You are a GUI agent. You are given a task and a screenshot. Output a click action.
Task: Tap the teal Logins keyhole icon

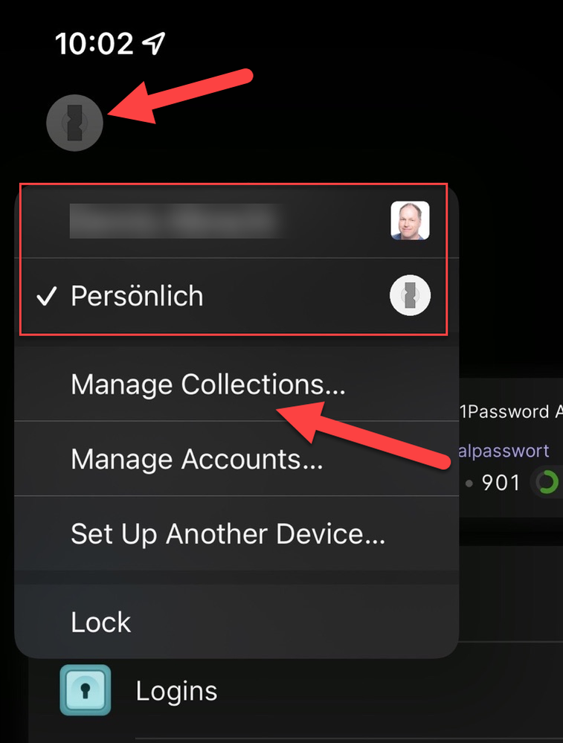click(86, 690)
